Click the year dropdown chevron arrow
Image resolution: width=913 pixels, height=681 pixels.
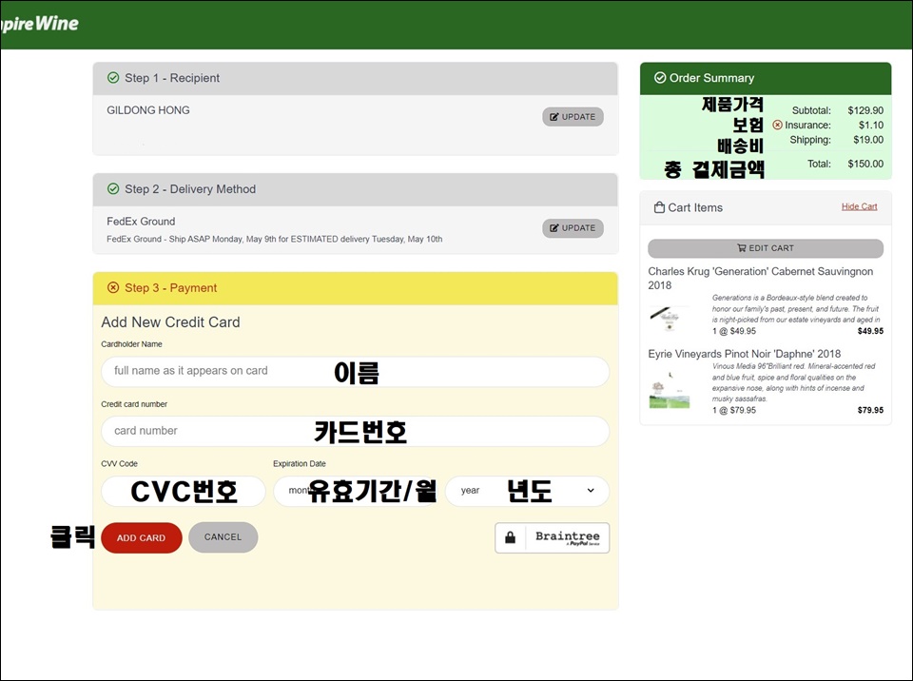591,491
